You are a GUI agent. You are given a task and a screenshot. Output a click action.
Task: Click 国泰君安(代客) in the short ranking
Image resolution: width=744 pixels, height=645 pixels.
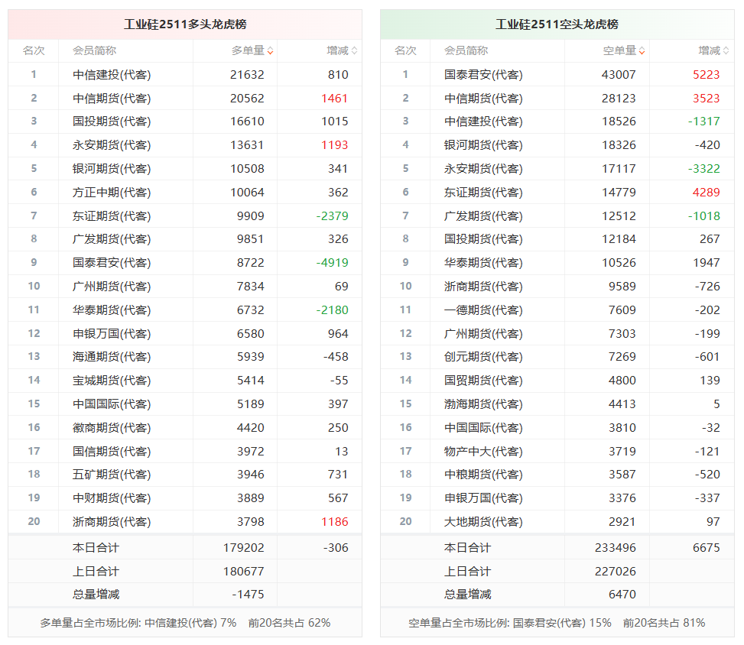(x=483, y=74)
